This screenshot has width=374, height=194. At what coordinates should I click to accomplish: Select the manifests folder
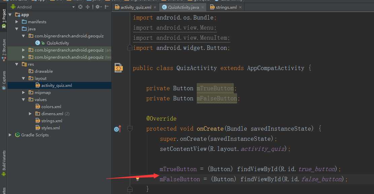point(60,22)
